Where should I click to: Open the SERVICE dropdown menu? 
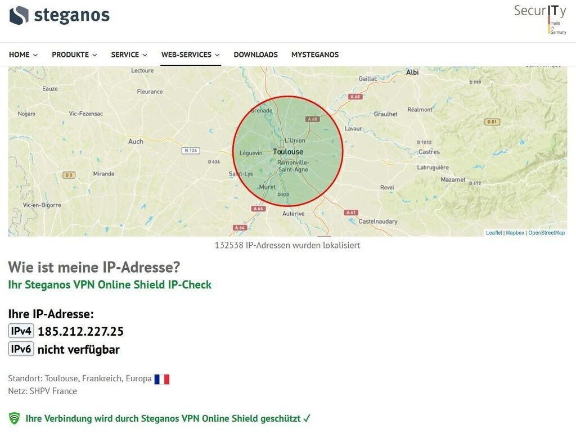coord(129,55)
